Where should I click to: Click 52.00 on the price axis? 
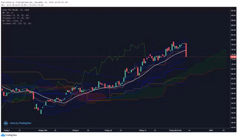point(233,108)
